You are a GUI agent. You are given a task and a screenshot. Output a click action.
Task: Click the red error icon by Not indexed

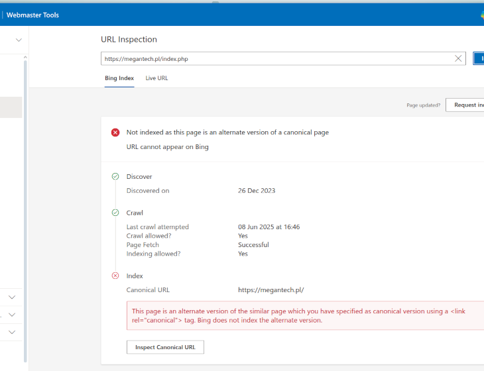[115, 132]
